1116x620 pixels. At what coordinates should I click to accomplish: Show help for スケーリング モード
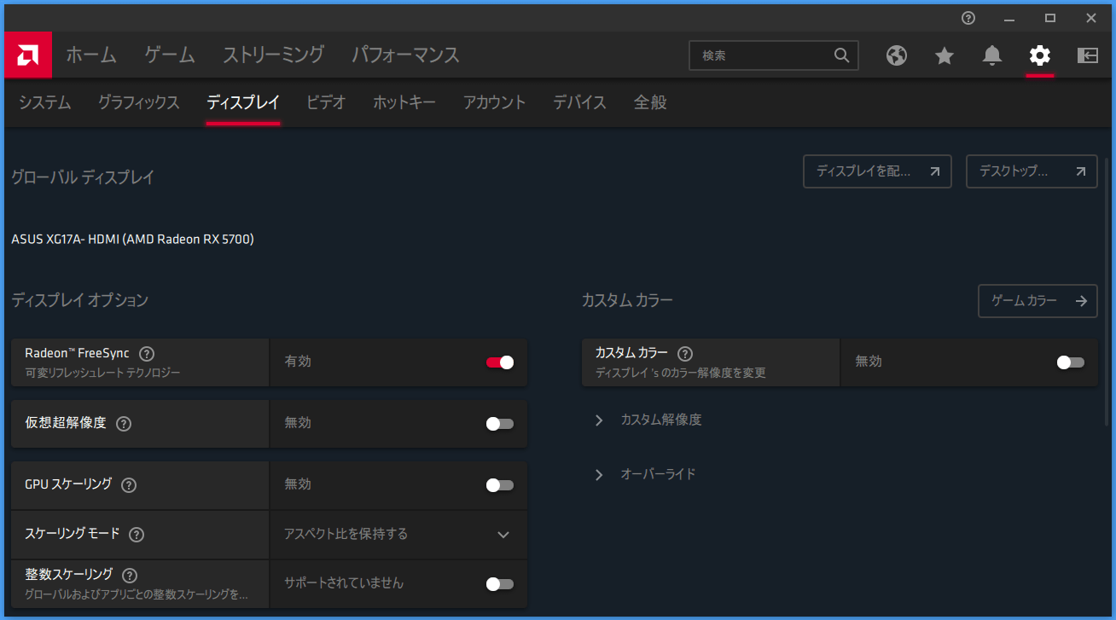coord(137,534)
